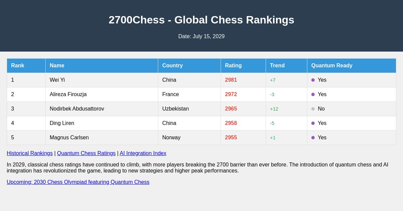Click Wei Yi's purple Quantum Ready indicator
This screenshot has height=211, width=403.
[x=313, y=80]
